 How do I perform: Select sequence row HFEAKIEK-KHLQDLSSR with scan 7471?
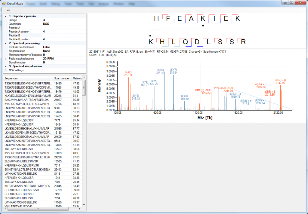point(30,120)
